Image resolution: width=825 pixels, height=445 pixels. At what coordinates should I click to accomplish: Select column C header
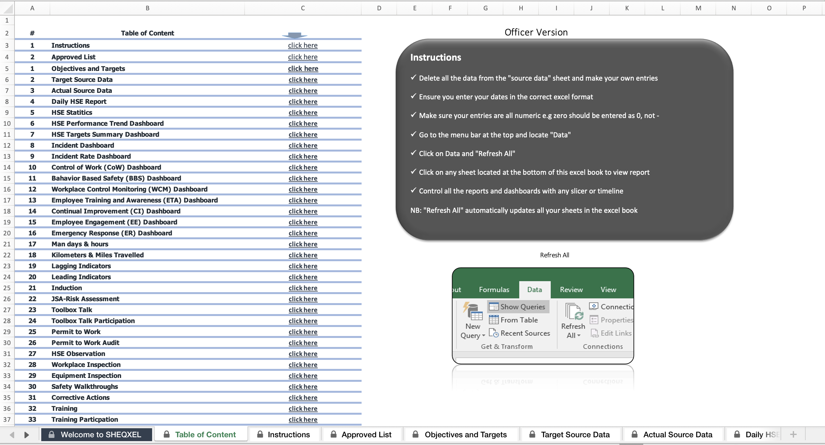pyautogui.click(x=303, y=8)
